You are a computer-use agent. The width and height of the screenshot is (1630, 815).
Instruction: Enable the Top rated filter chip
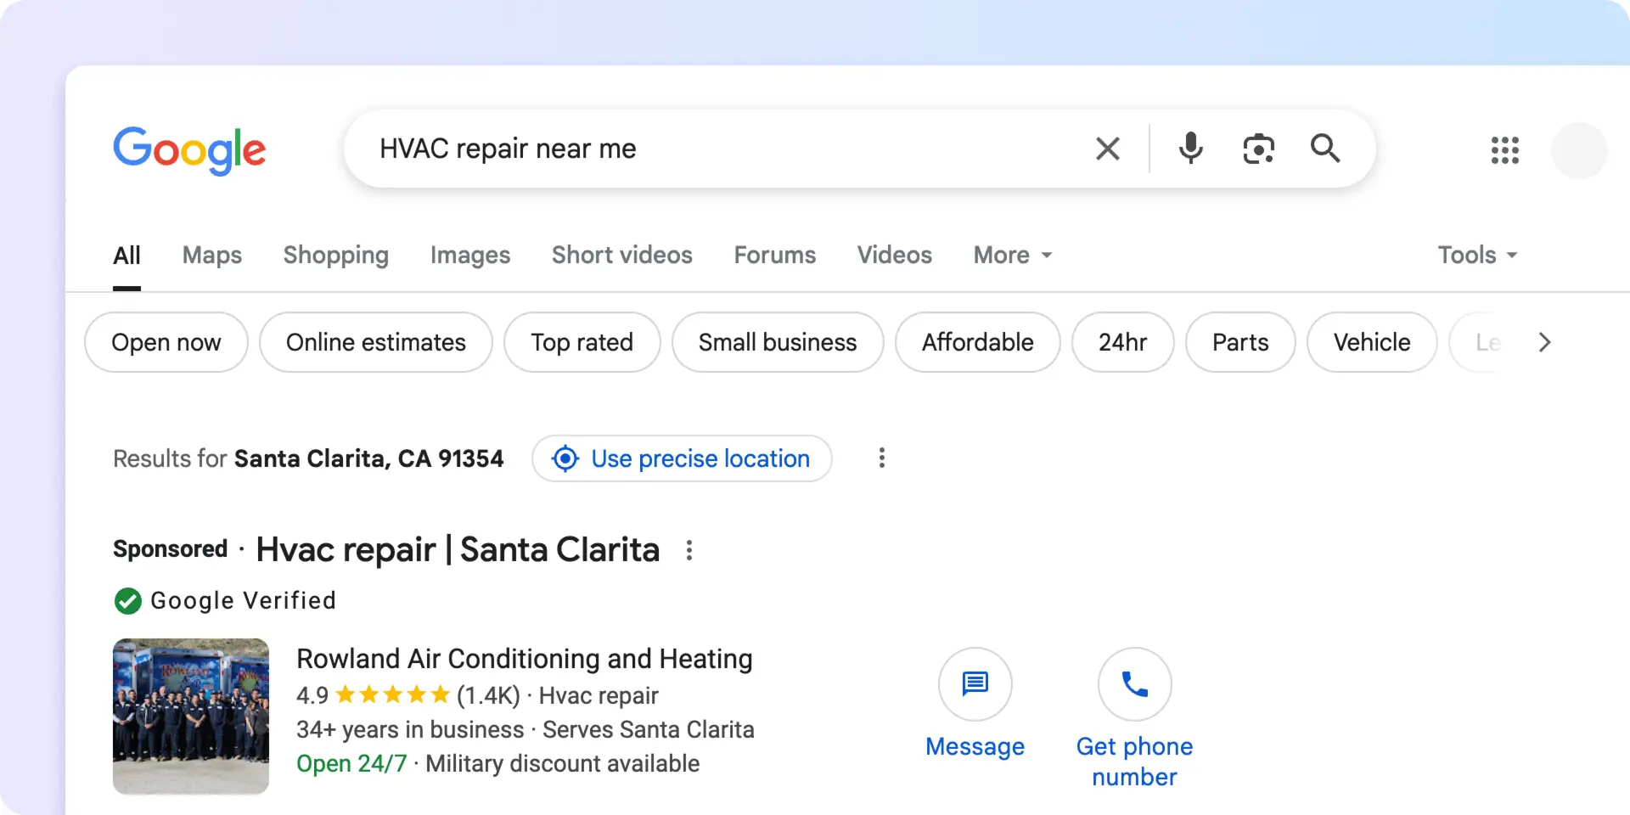click(582, 342)
